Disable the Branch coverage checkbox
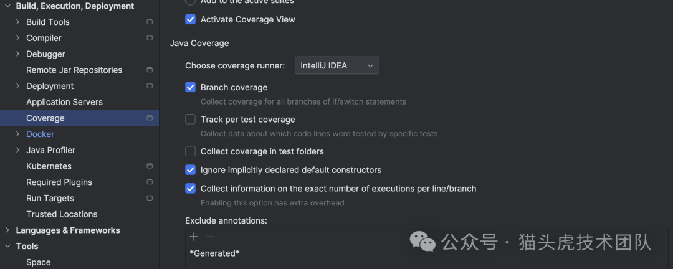 click(191, 87)
